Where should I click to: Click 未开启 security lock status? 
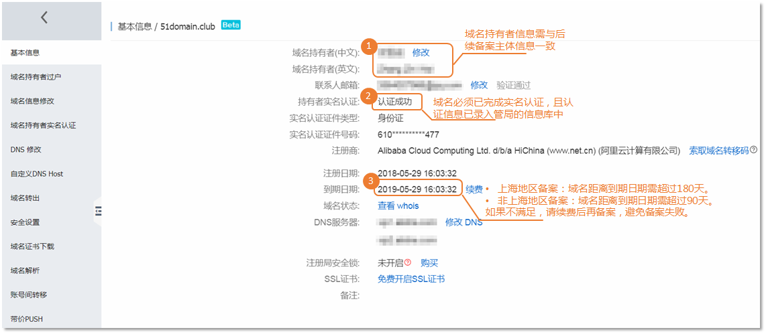390,263
